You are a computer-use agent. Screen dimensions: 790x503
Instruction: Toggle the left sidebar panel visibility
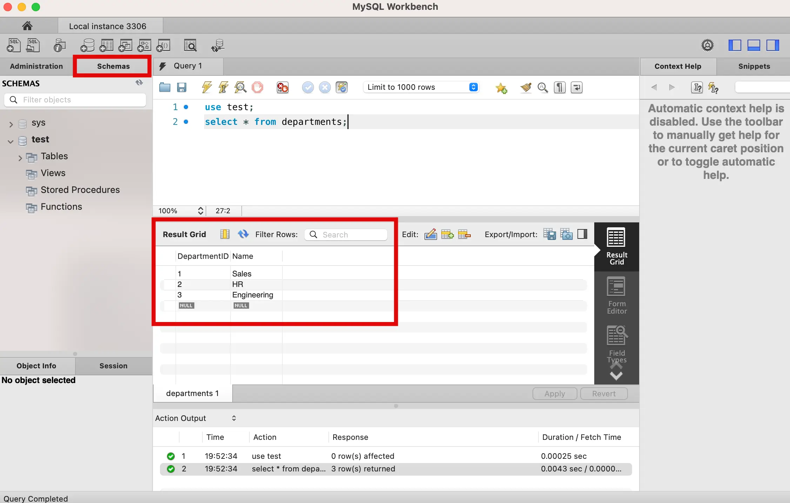tap(735, 46)
